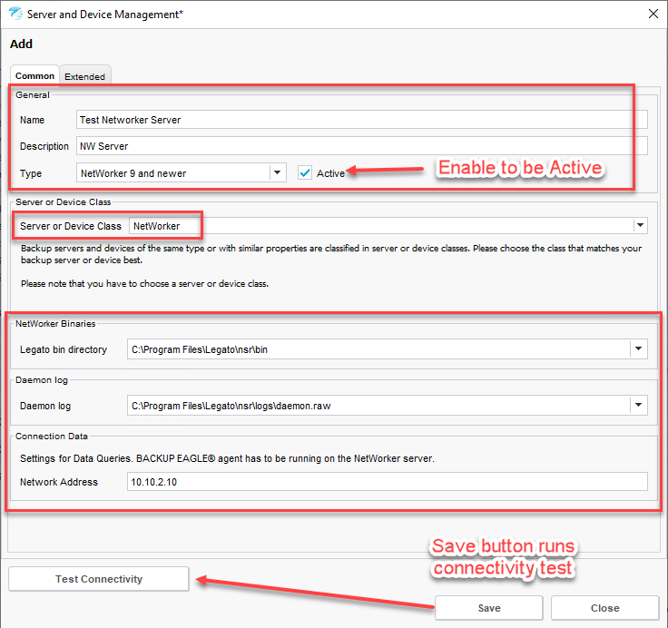Click the Active checkbox label text
Viewport: 668px width, 628px height.
click(330, 173)
